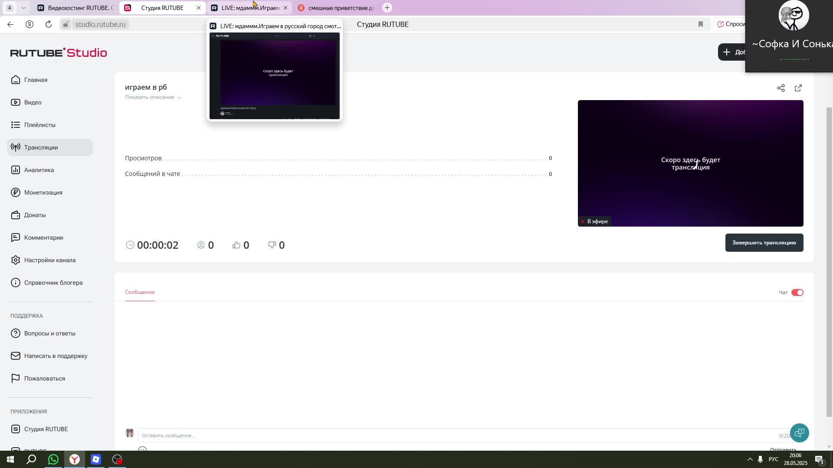Screen dimensions: 833x468
Task: Reload the page
Action: point(49,24)
